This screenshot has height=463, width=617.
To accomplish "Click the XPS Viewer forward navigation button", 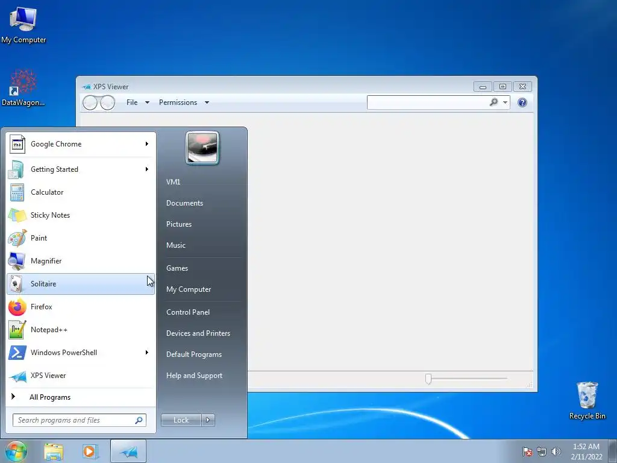I will [x=107, y=102].
